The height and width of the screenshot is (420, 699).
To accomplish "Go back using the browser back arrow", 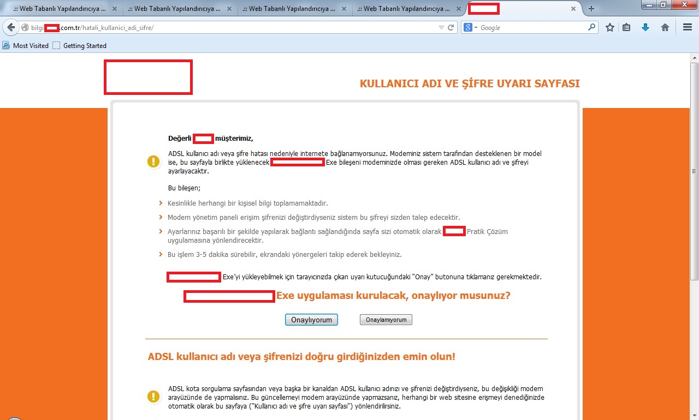I will (x=10, y=27).
